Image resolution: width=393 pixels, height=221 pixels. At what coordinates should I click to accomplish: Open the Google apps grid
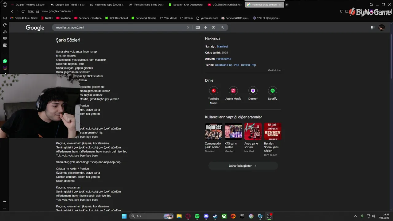(372, 28)
